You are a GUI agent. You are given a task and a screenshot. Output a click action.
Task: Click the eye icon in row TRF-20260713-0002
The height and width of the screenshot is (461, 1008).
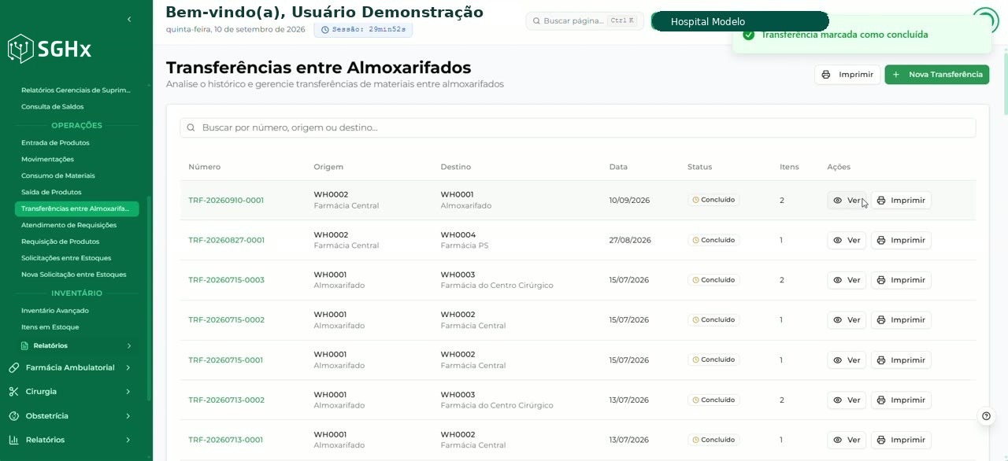(838, 400)
